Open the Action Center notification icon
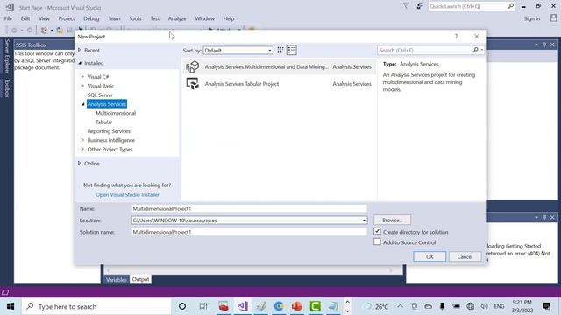The height and width of the screenshot is (315, 561). 546,306
